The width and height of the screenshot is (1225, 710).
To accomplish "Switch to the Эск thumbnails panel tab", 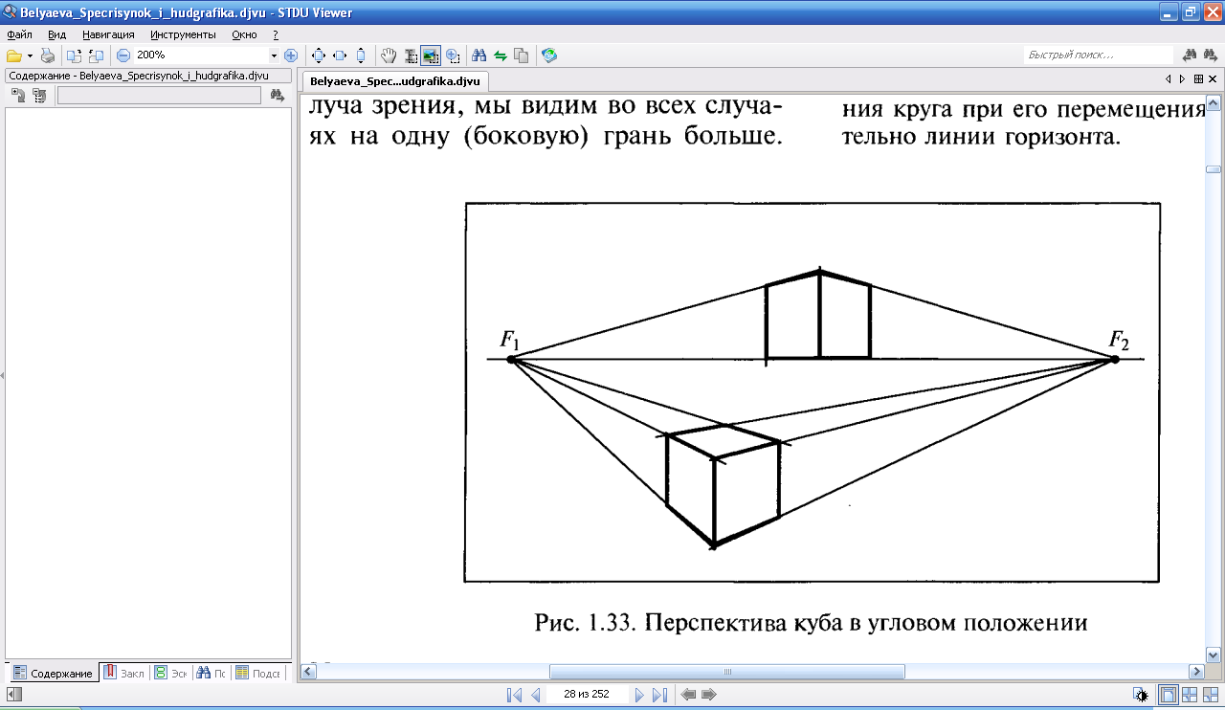I will (171, 673).
